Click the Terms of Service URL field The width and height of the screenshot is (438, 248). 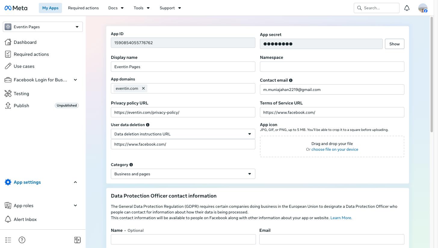pos(332,112)
